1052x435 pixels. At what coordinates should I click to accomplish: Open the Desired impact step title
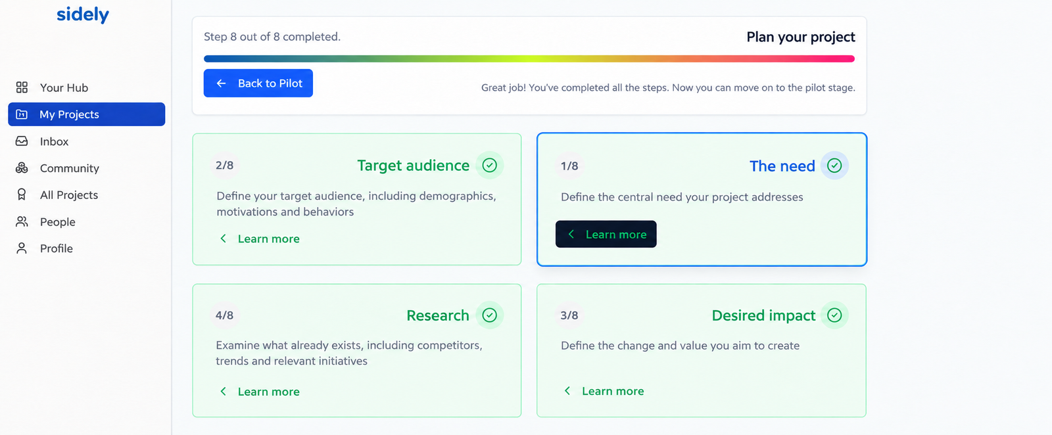[764, 315]
